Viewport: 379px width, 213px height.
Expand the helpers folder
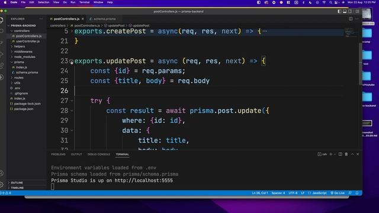click(x=20, y=46)
